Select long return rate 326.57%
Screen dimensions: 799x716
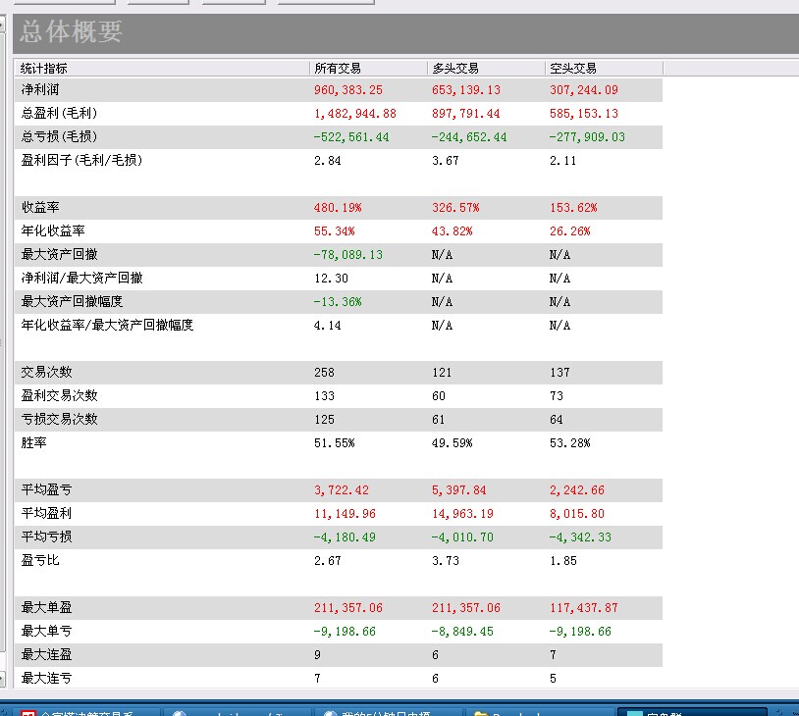point(455,208)
